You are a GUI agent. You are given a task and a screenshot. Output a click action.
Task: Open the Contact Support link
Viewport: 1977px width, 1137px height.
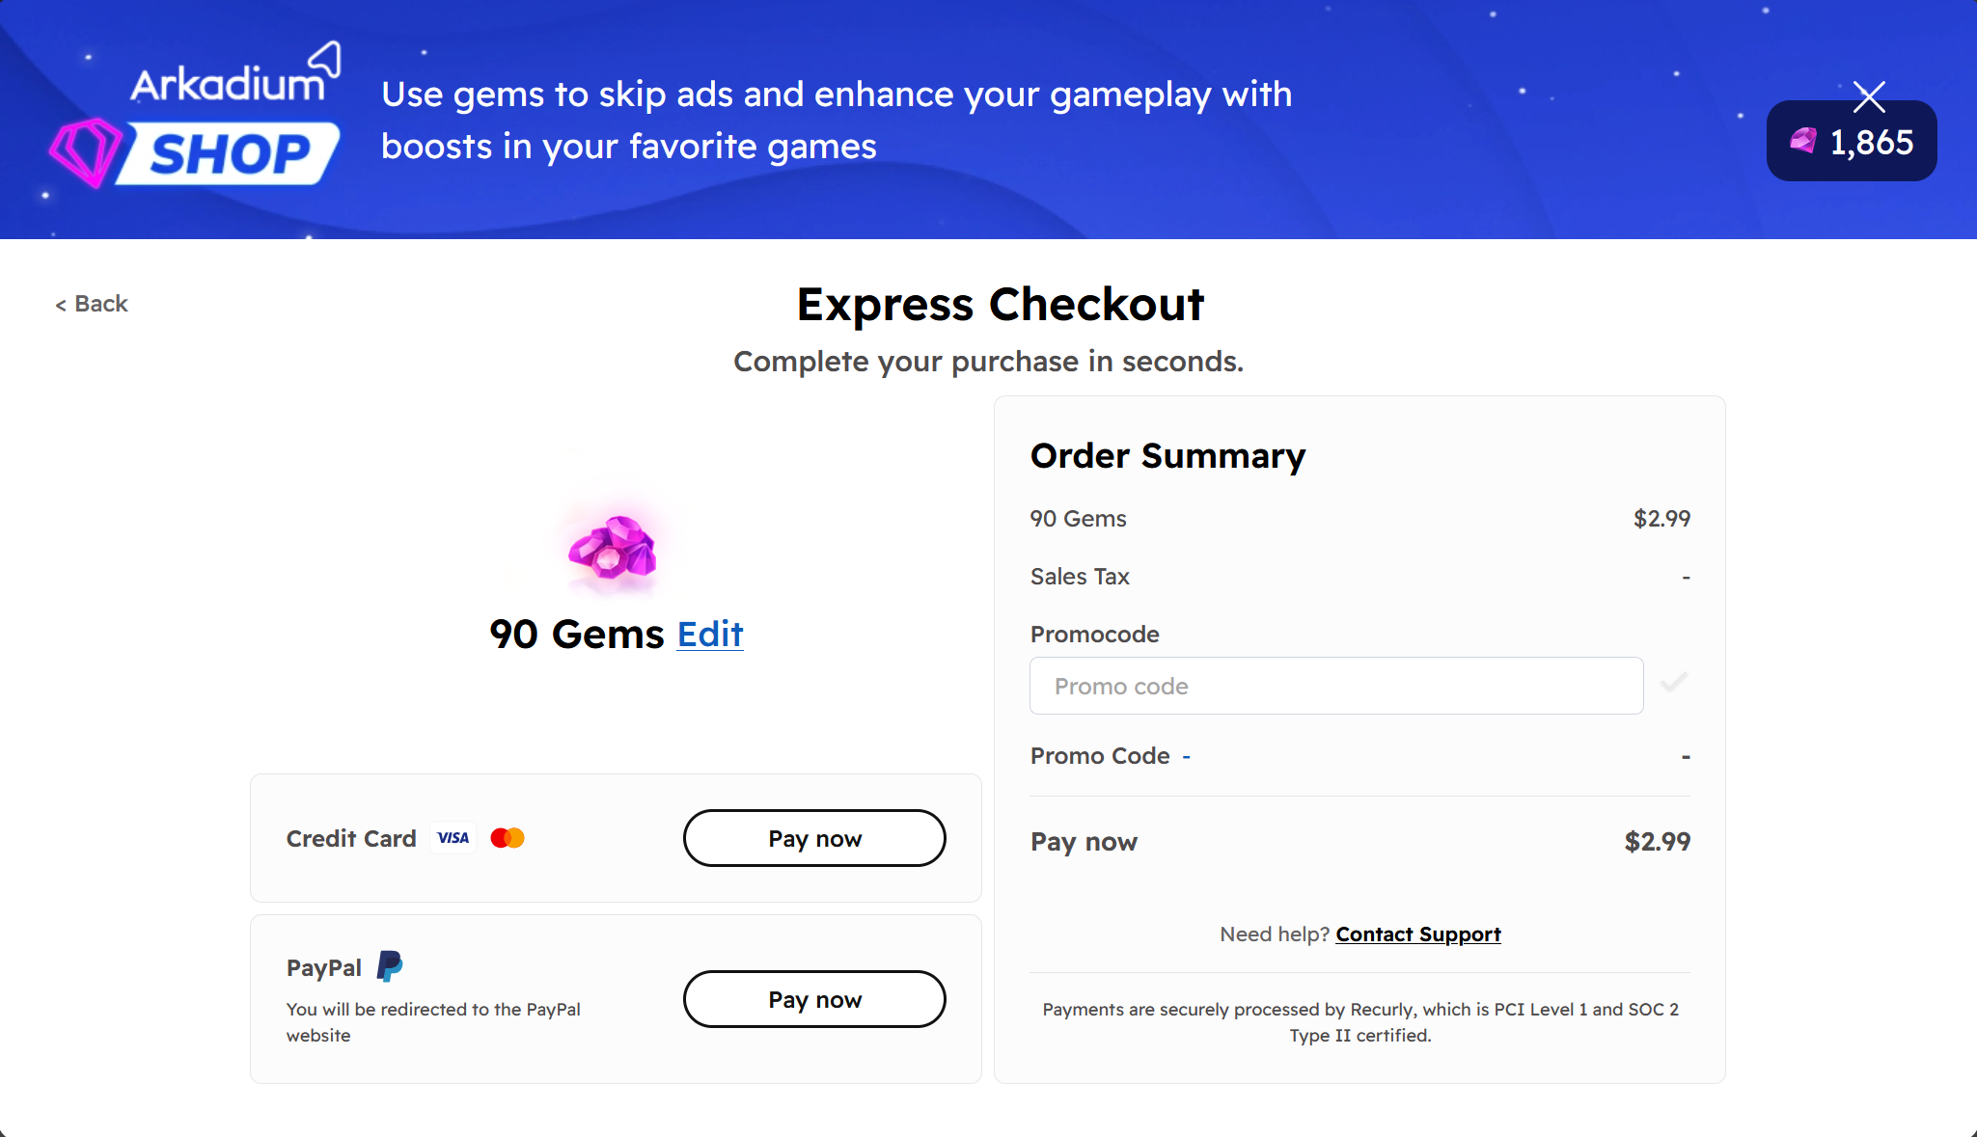pyautogui.click(x=1418, y=934)
